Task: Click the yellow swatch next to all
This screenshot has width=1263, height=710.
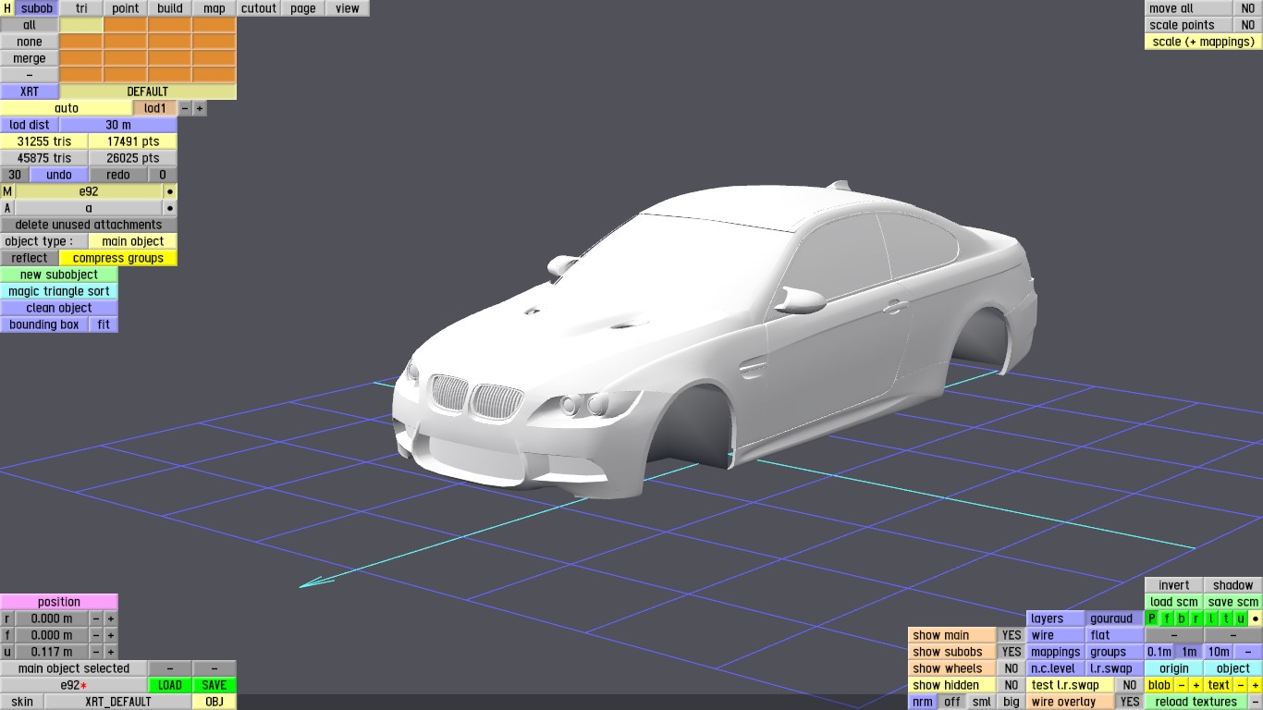Action: (81, 25)
